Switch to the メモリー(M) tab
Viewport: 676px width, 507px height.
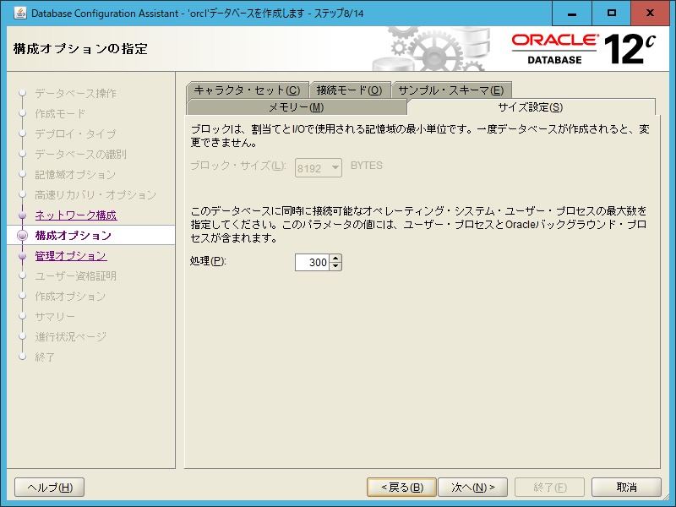(x=297, y=107)
